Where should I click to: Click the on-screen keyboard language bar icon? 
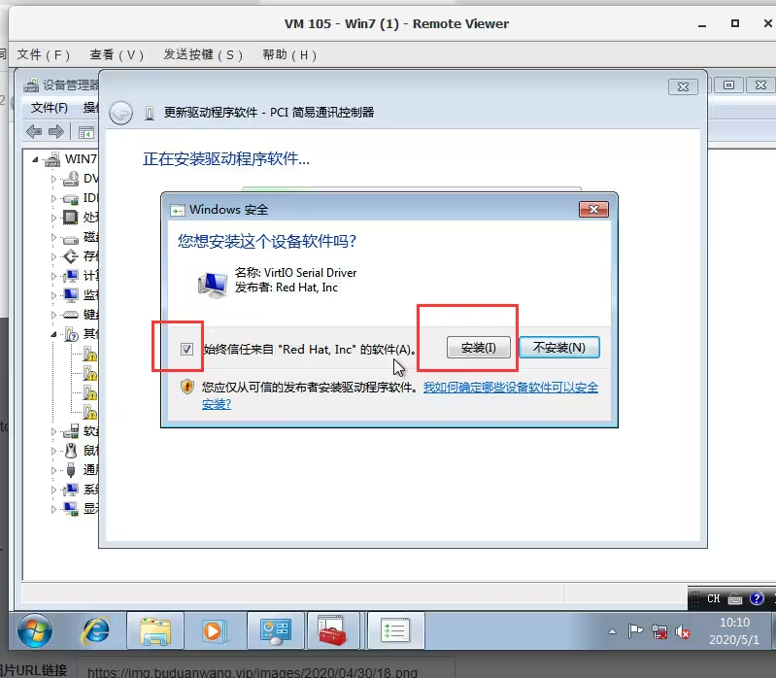point(735,599)
